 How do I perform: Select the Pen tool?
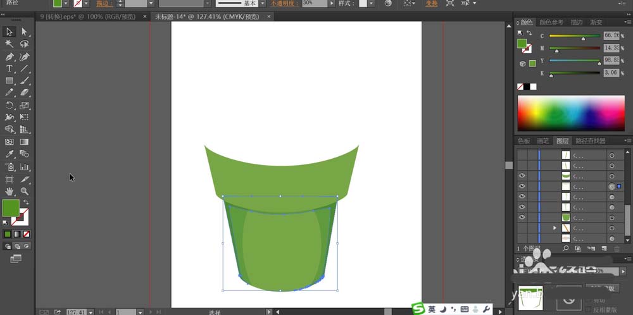(x=9, y=56)
